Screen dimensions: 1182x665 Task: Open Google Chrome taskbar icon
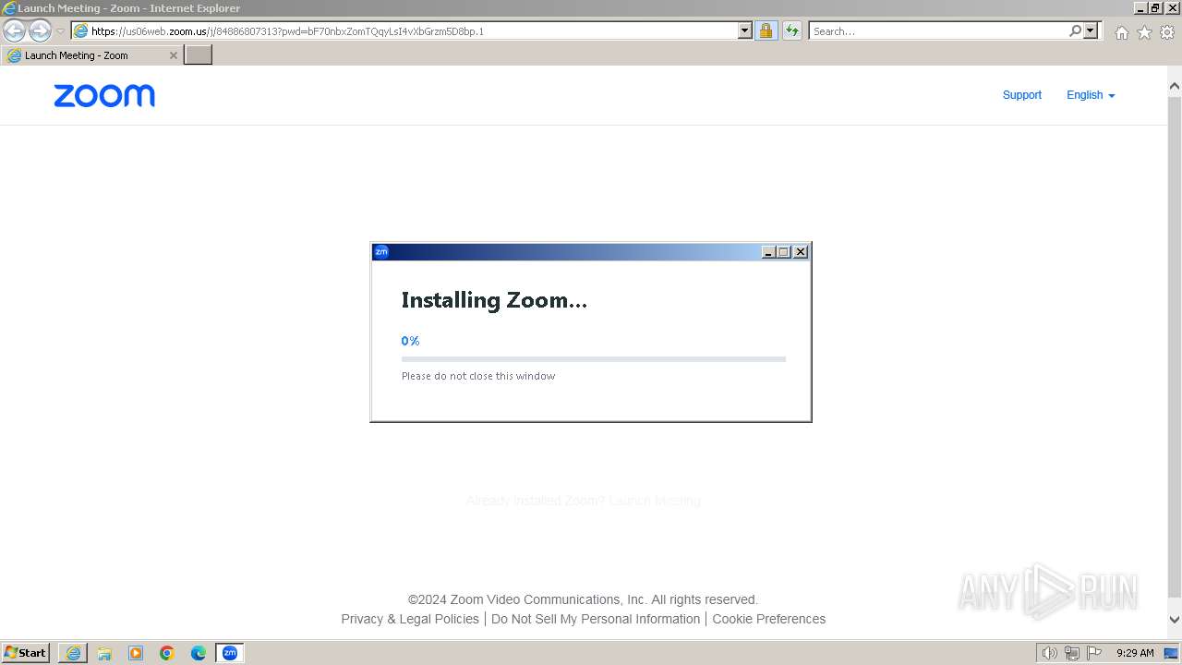click(167, 653)
